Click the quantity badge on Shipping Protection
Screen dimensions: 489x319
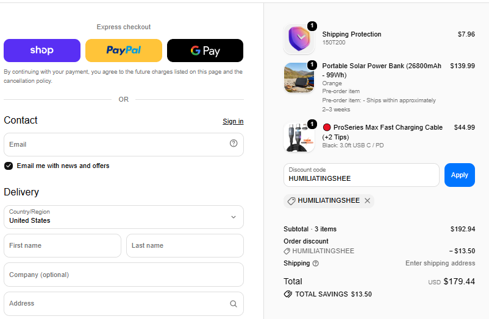click(x=312, y=26)
